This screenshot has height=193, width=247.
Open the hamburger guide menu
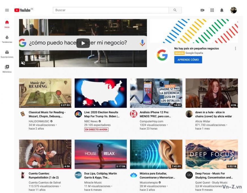tap(7, 10)
